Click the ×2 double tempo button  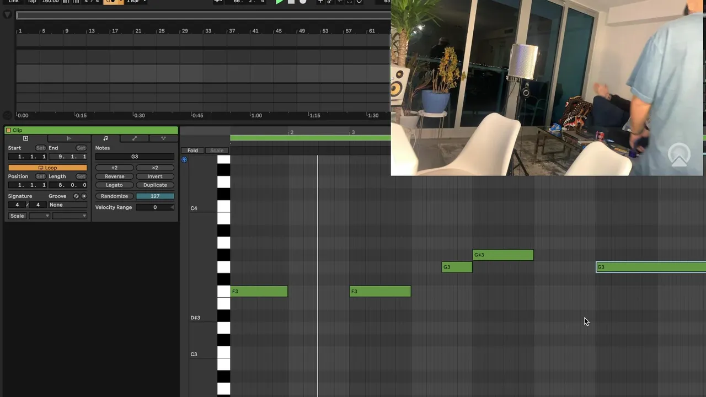coord(155,168)
